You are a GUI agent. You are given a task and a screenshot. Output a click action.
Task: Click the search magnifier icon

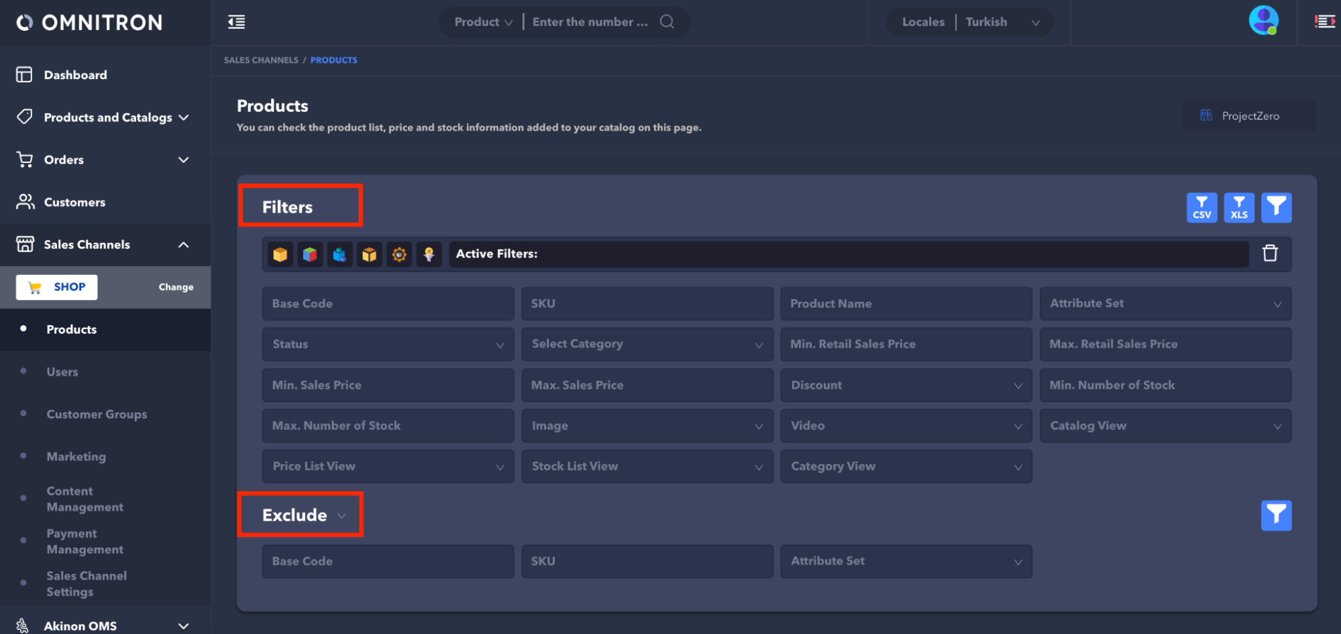[x=667, y=22]
